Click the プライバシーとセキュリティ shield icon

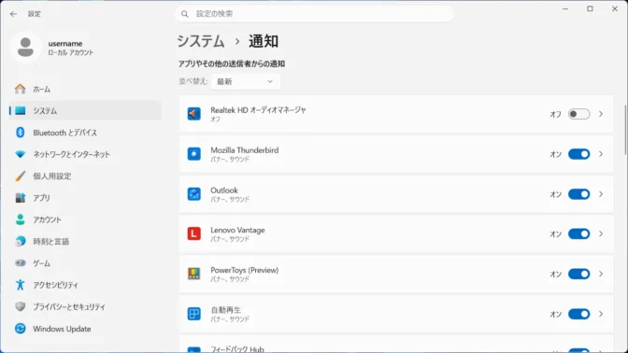click(20, 306)
